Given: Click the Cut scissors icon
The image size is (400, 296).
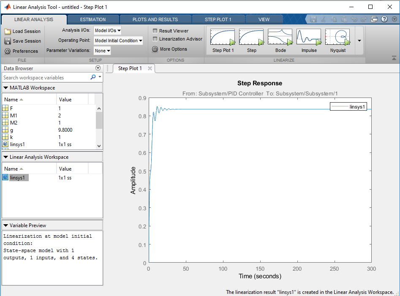Looking at the screenshot, I should (324, 19).
